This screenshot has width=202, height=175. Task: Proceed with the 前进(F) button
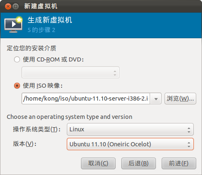click(x=179, y=163)
